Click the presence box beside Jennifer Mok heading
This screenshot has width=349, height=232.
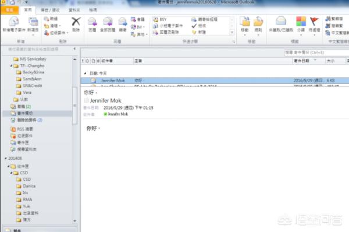click(86, 100)
